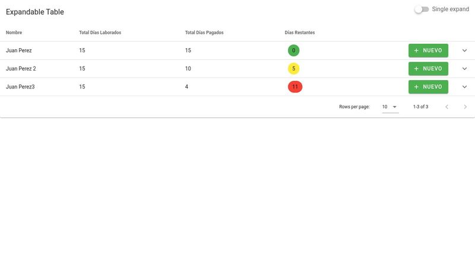Click the green 0 days remaining chip
The image size is (475, 267).
293,50
